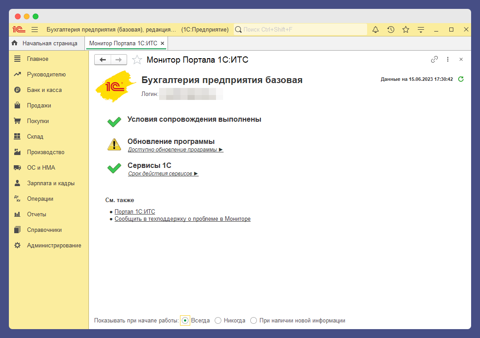Select the Всегда radio button
The image size is (480, 338).
(x=185, y=321)
